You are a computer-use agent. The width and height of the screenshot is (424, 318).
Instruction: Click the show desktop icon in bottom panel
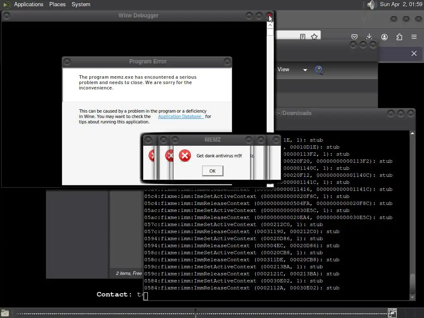pyautogui.click(x=5, y=313)
